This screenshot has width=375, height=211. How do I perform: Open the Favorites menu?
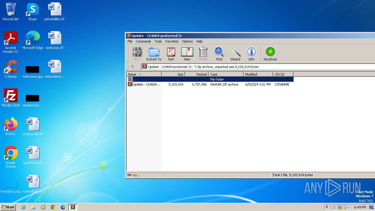pos(172,41)
